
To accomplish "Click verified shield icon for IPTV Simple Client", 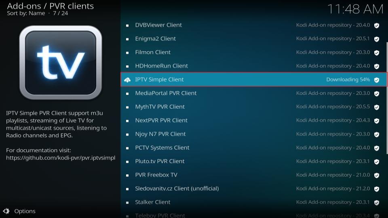I will [377, 80].
